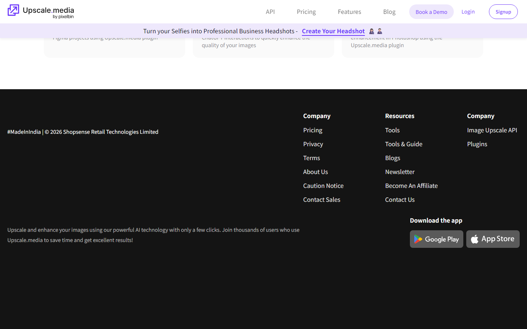Image resolution: width=527 pixels, height=329 pixels.
Task: Open the Plugins footer link
Action: [477, 144]
